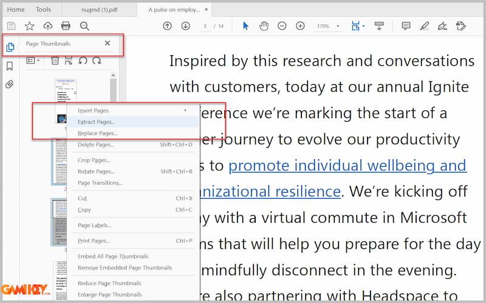The height and width of the screenshot is (303, 486).
Task: Open the page fit options dropdown arrow
Action: pyautogui.click(x=363, y=26)
